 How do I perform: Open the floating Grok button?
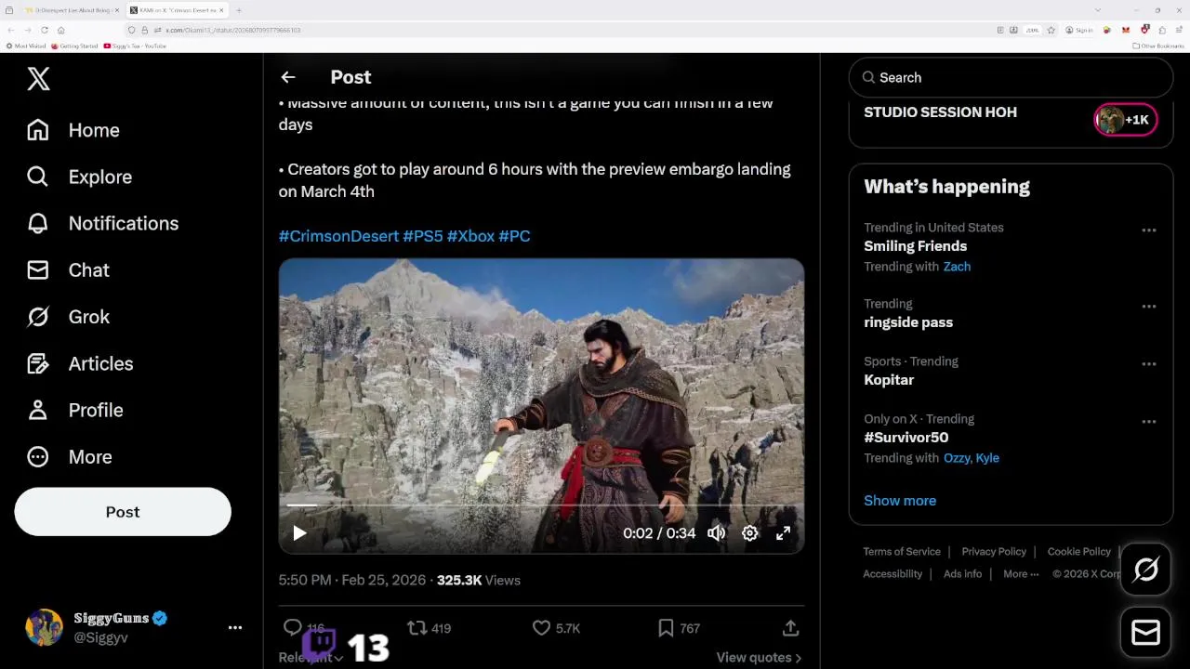[1145, 570]
